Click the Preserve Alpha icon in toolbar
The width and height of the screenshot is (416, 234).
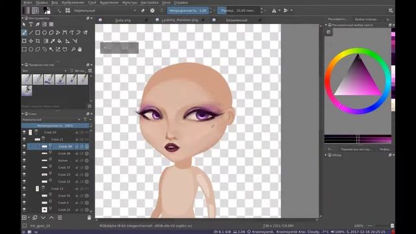[152, 10]
